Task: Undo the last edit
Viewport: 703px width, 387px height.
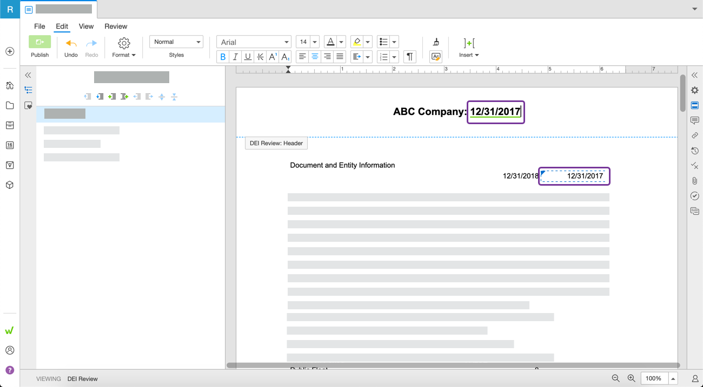Action: [x=71, y=44]
